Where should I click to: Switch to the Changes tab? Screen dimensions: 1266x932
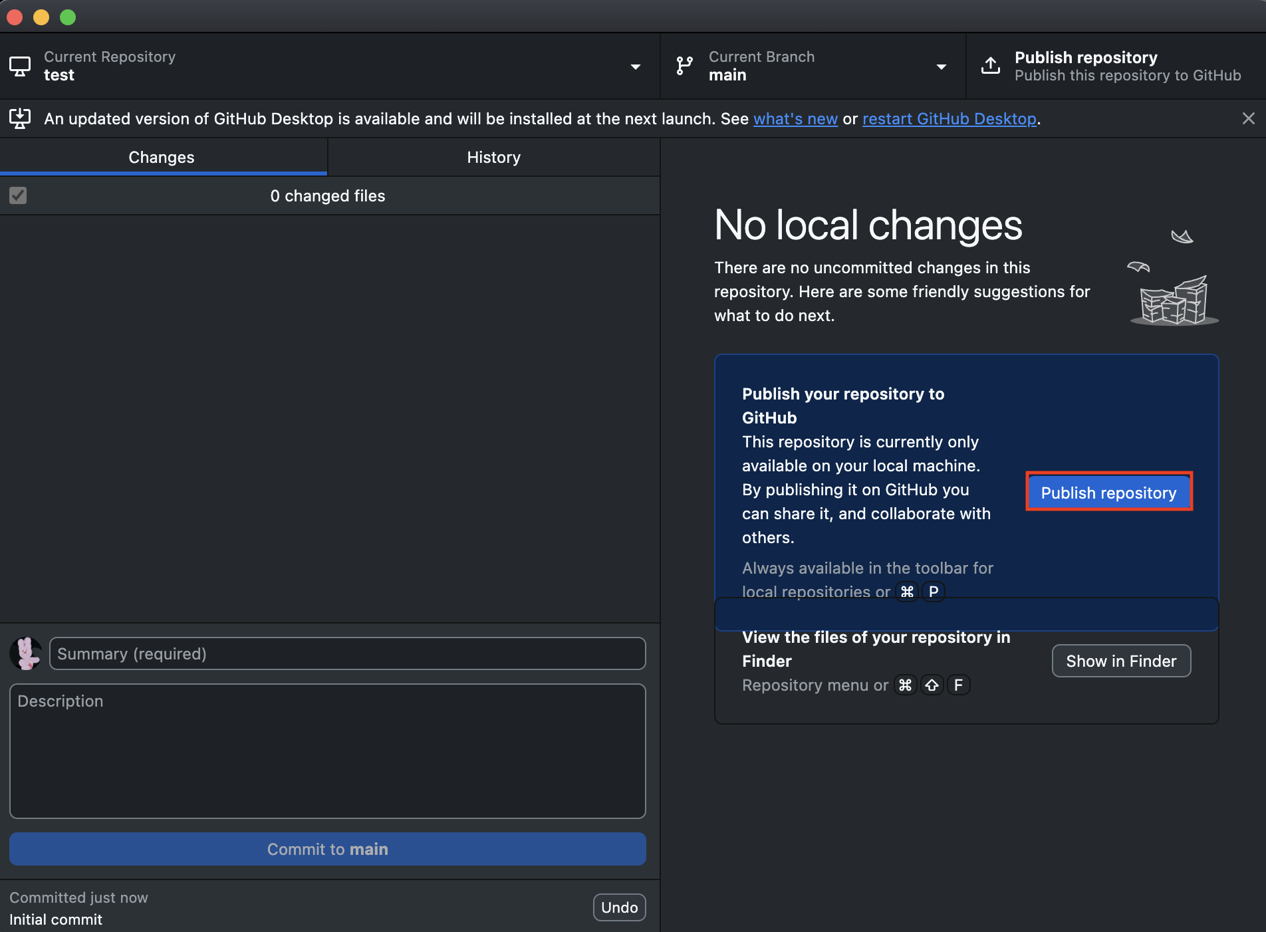click(164, 157)
